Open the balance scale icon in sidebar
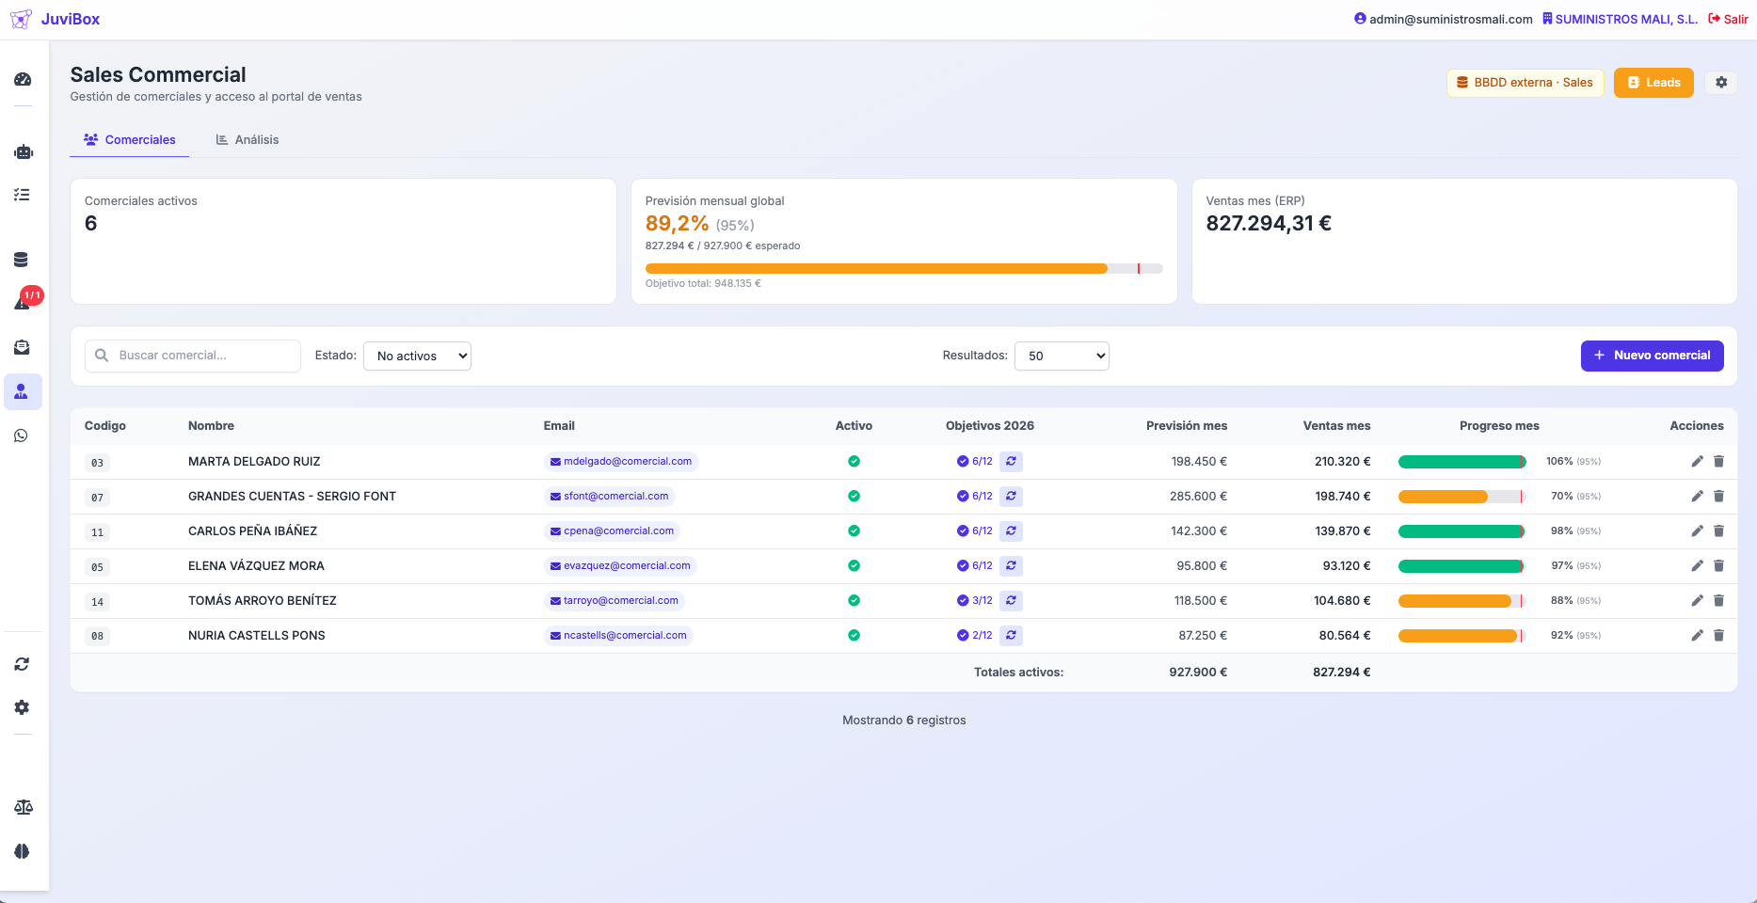 (x=23, y=807)
